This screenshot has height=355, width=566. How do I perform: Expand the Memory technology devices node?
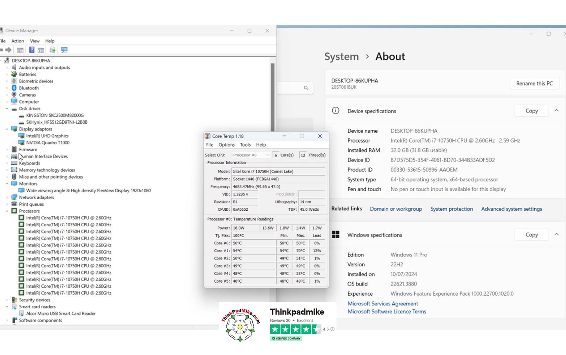point(7,170)
